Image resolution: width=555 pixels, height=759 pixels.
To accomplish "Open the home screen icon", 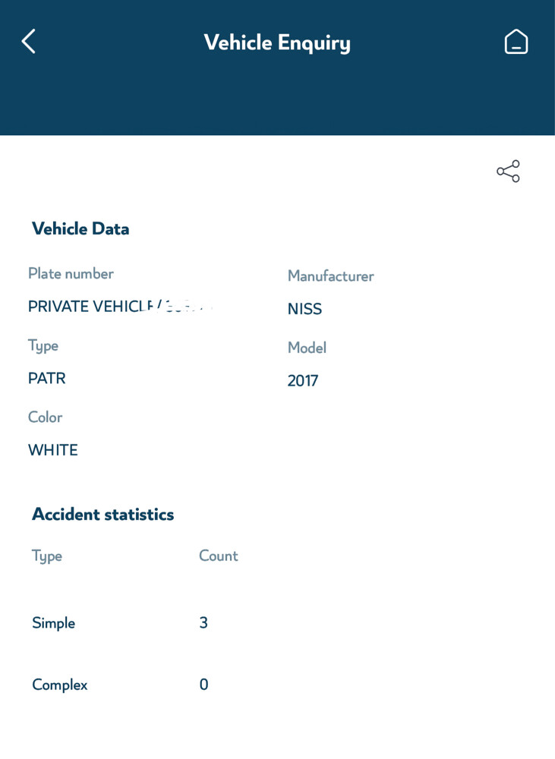I will [x=516, y=42].
